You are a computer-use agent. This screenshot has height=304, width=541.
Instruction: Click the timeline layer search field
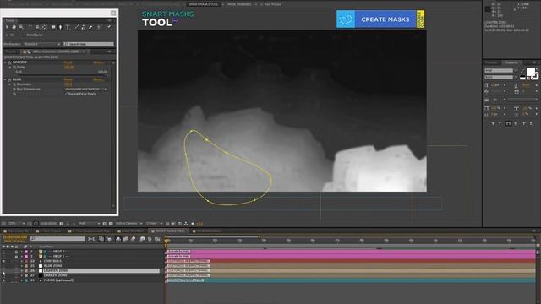click(x=57, y=238)
